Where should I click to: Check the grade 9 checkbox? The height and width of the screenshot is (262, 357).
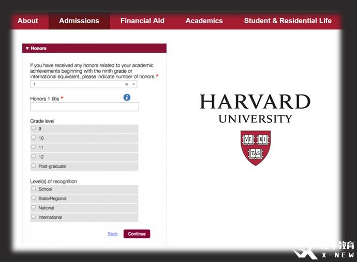pos(34,128)
